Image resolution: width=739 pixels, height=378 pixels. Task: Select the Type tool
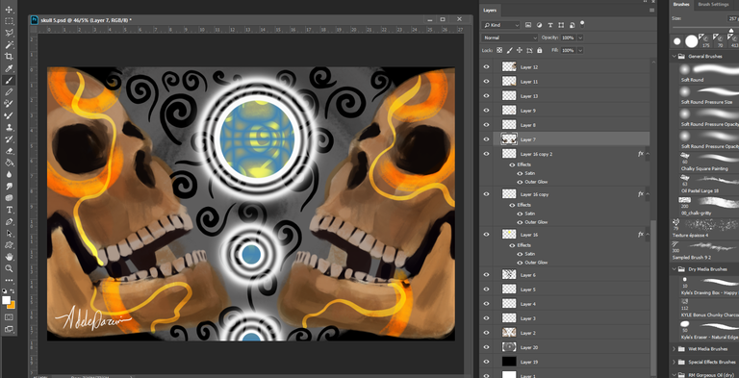(x=9, y=210)
